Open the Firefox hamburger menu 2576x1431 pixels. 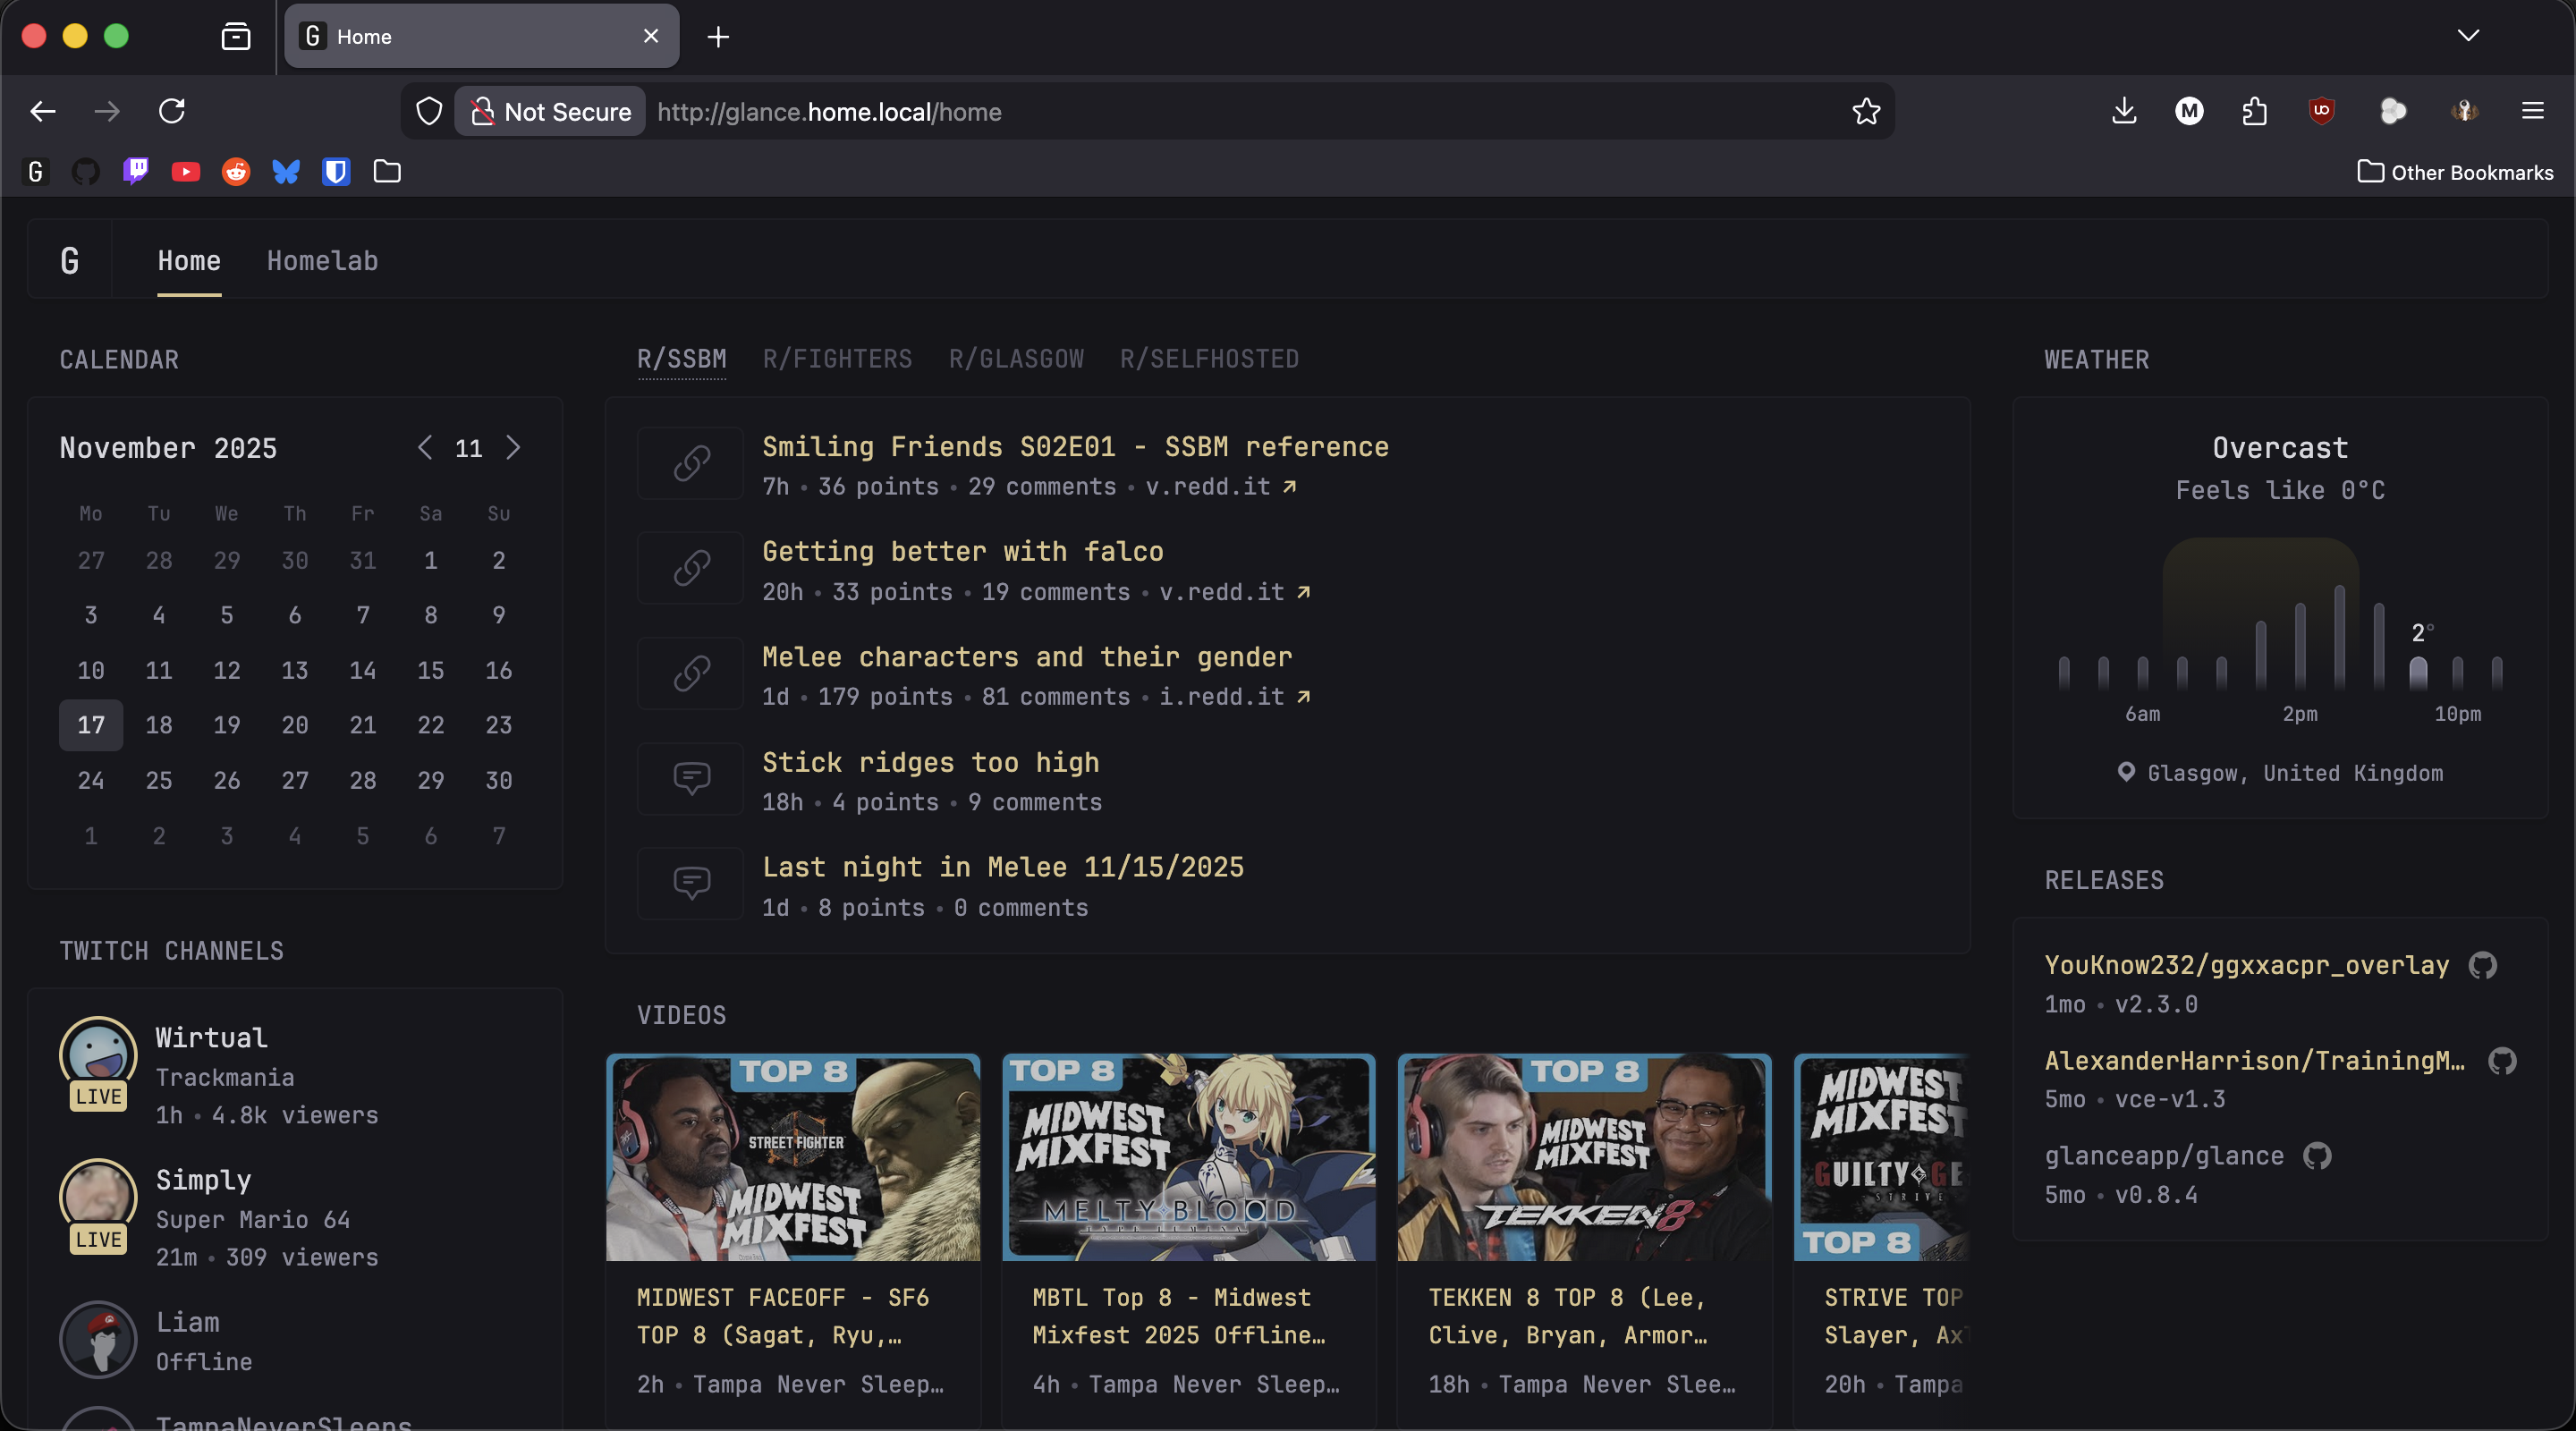tap(2532, 111)
